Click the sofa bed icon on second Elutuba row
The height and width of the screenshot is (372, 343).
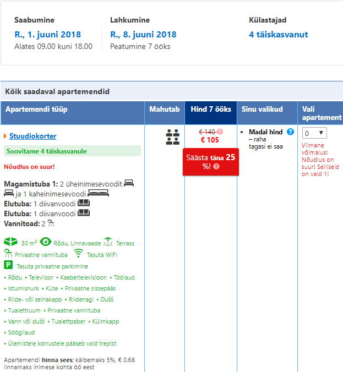(x=84, y=213)
